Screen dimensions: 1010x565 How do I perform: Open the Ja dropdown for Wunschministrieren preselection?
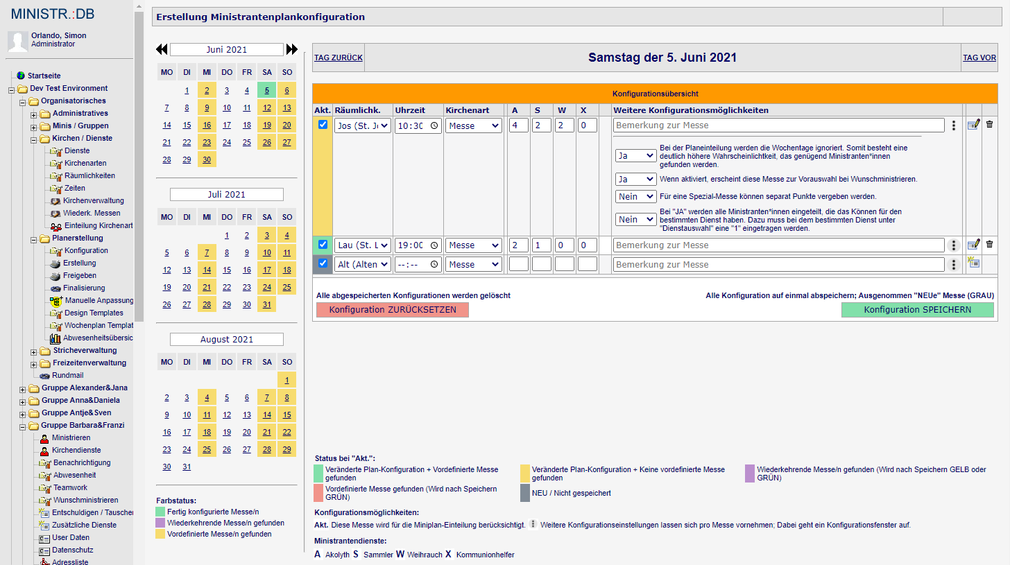635,179
